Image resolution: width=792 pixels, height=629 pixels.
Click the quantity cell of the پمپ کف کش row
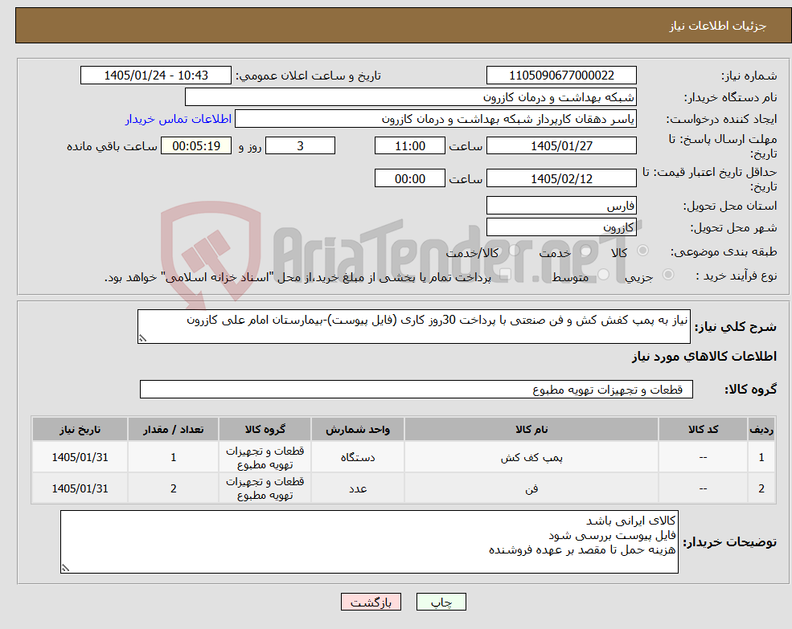173,457
